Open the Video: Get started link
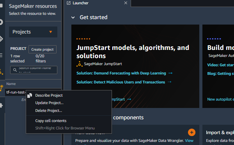 [221, 65]
